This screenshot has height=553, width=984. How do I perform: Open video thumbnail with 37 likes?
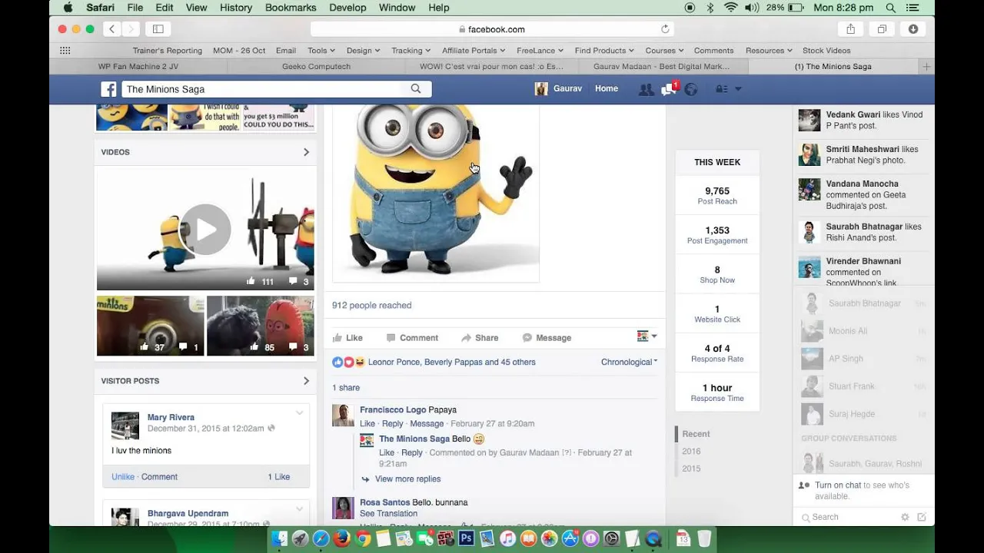[151, 326]
